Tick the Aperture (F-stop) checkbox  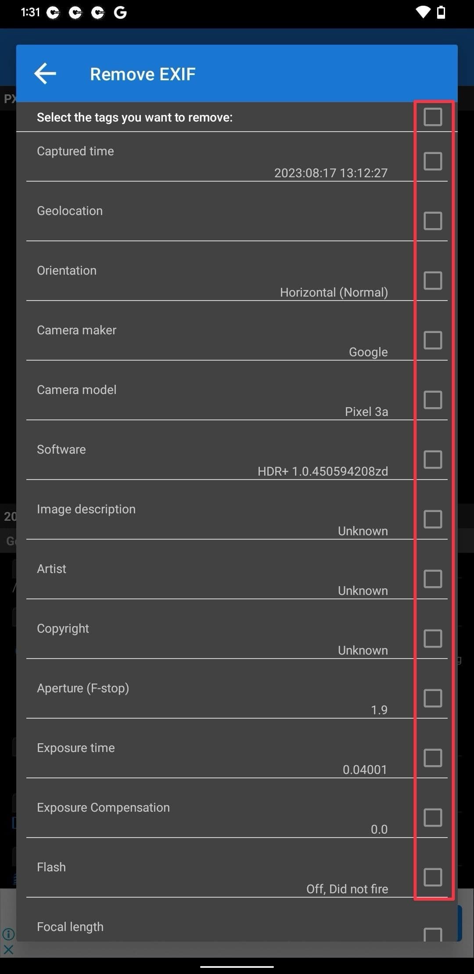coord(433,698)
